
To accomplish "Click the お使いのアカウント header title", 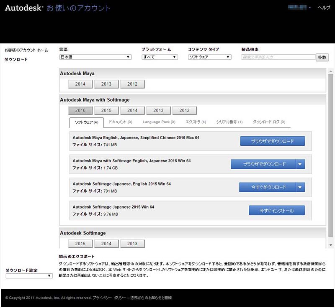I will tap(78, 8).
